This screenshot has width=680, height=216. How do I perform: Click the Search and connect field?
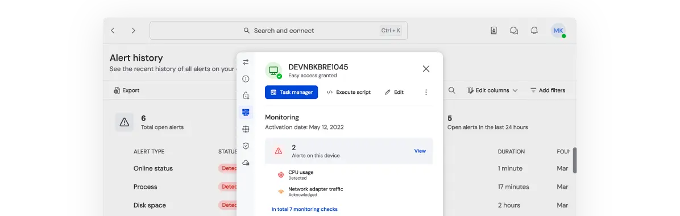[279, 30]
